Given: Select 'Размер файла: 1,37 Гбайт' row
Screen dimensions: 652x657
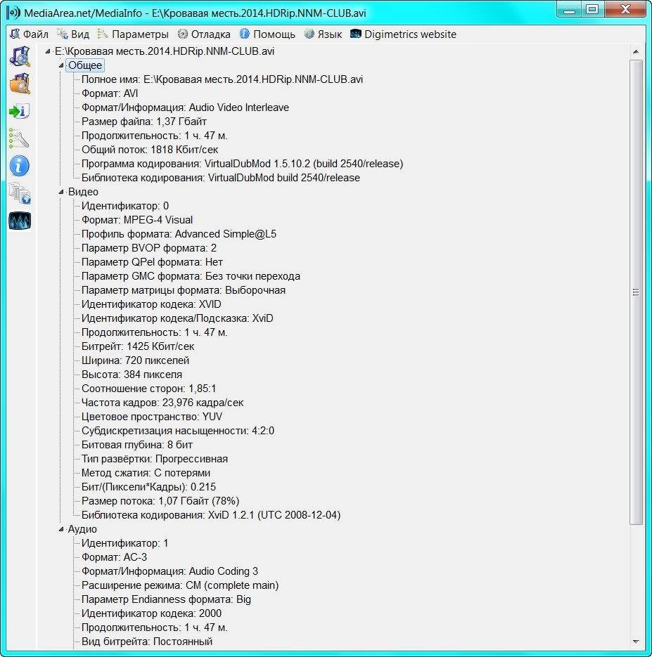Looking at the screenshot, I should coord(143,122).
